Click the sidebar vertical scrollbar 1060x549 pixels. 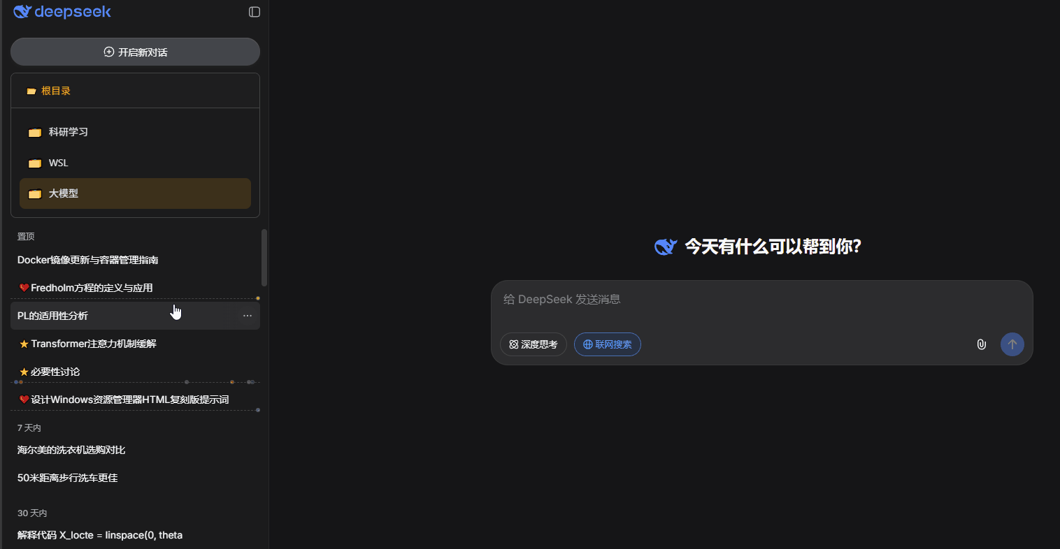(x=264, y=258)
